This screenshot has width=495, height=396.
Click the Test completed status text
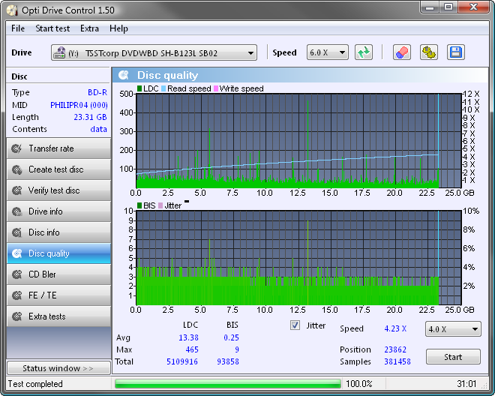(x=35, y=384)
